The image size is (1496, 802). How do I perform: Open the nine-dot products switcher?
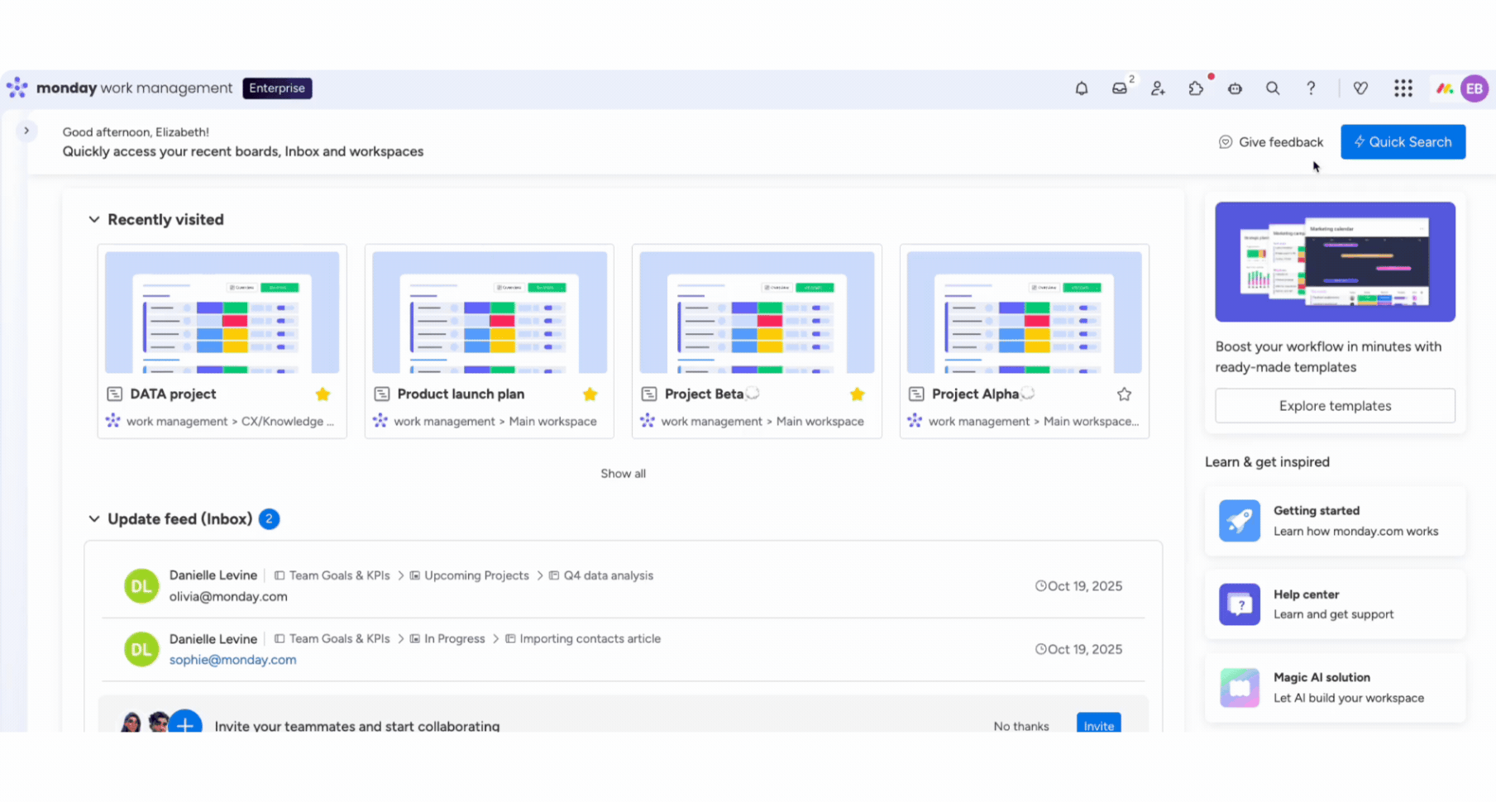coord(1403,88)
